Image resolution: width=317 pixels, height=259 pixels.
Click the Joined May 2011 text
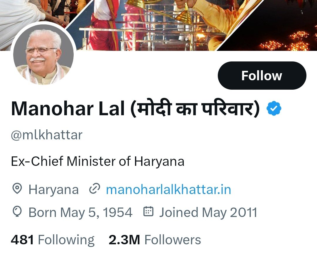(x=208, y=213)
